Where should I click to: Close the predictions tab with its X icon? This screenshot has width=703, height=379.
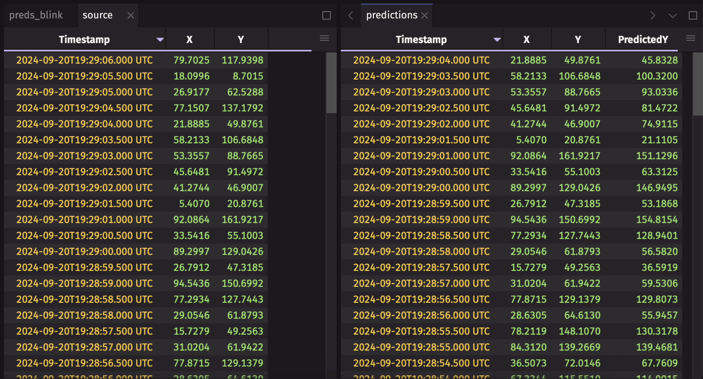click(425, 15)
